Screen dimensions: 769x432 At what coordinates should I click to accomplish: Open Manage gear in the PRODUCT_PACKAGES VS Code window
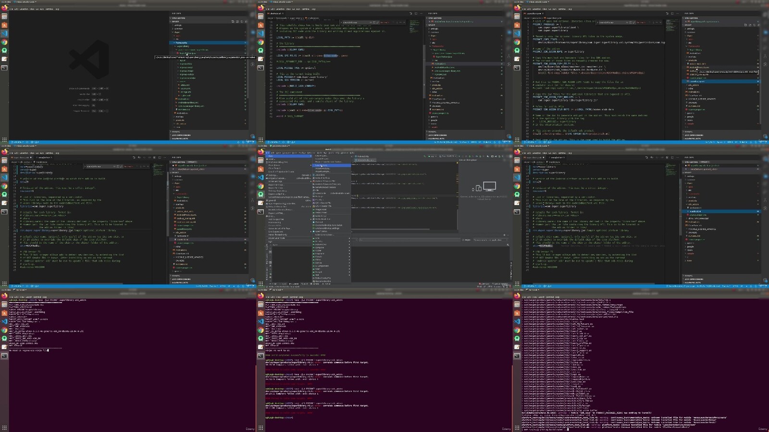765,136
